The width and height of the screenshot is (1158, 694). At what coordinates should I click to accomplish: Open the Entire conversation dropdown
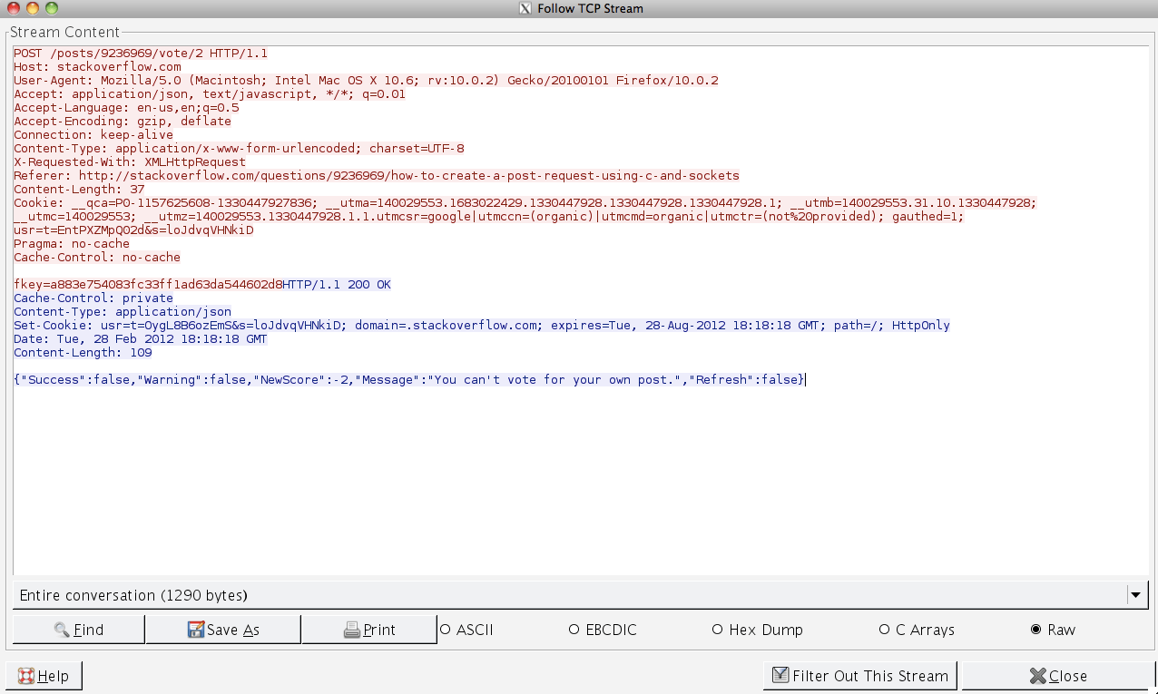point(581,595)
